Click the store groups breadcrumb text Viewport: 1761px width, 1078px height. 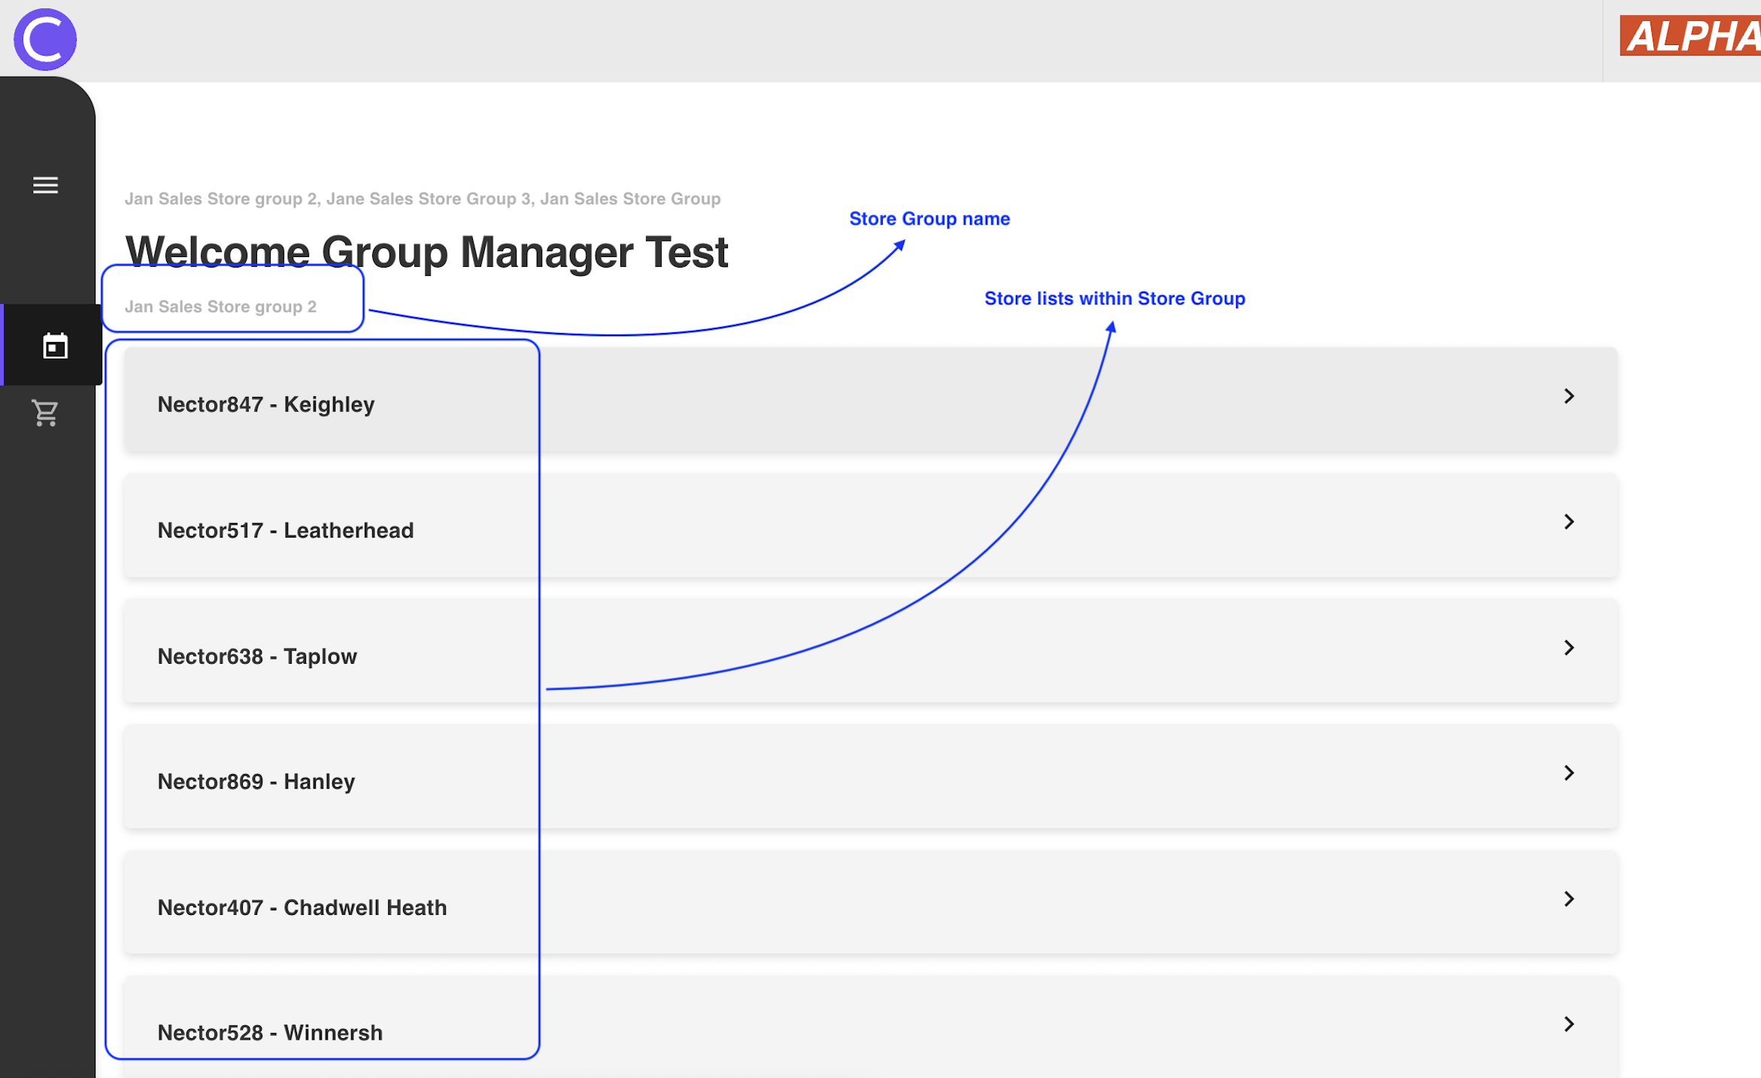(x=423, y=198)
